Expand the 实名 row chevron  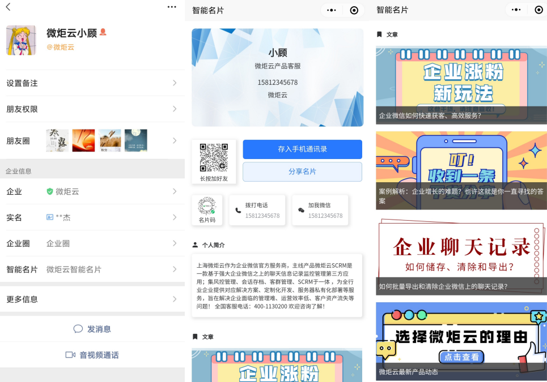175,217
